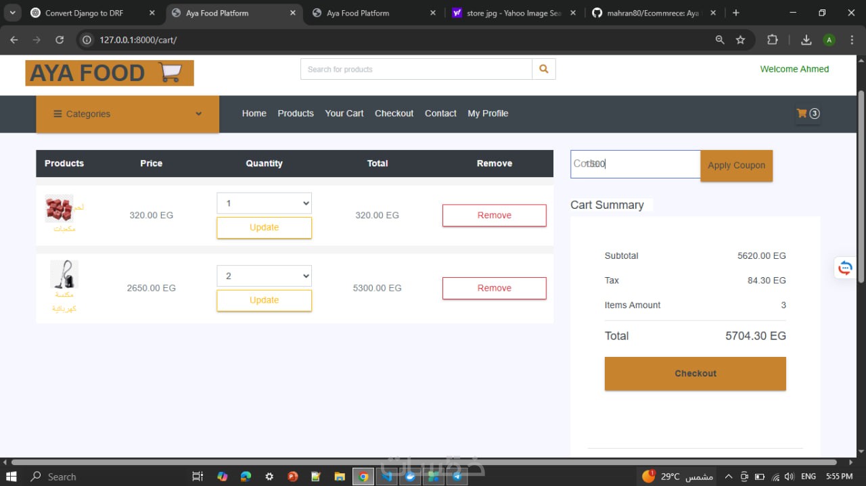Screen dimensions: 866x486
Task: View site information icon in the address bar
Action: [x=87, y=40]
